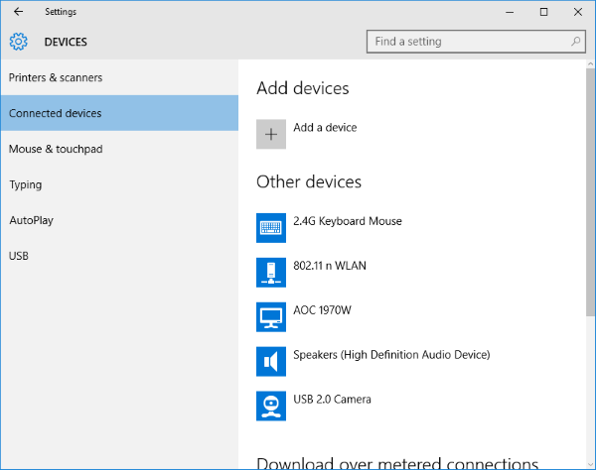
Task: Click the search magnifier icon
Action: pyautogui.click(x=576, y=42)
